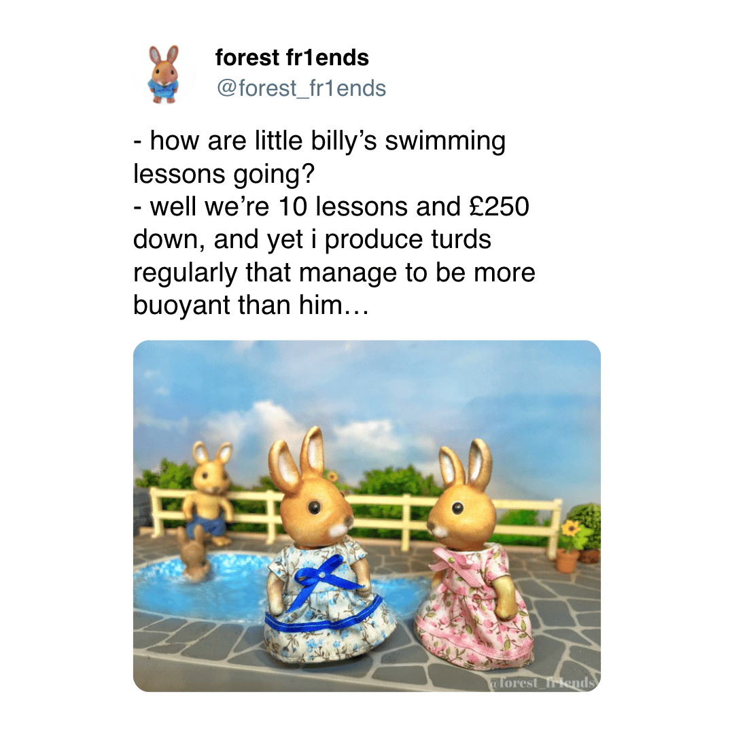Click the small rabbit swimming in the pool
The height and width of the screenshot is (734, 734).
click(x=193, y=556)
